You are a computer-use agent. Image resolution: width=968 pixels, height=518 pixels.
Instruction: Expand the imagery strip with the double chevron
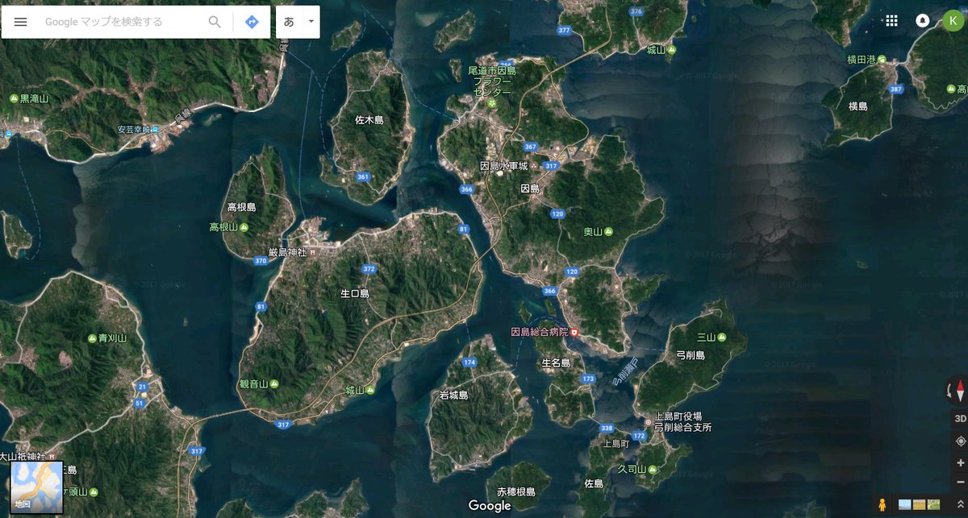[960, 504]
